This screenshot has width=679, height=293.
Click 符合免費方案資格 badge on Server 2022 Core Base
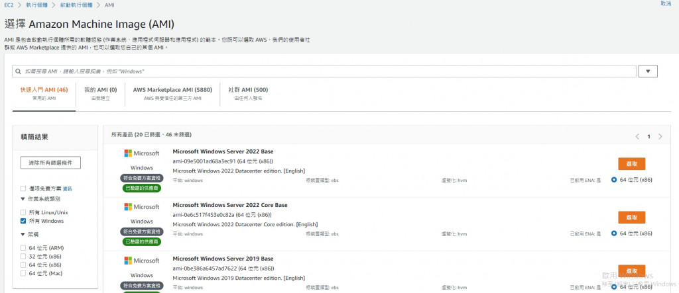[x=142, y=231]
